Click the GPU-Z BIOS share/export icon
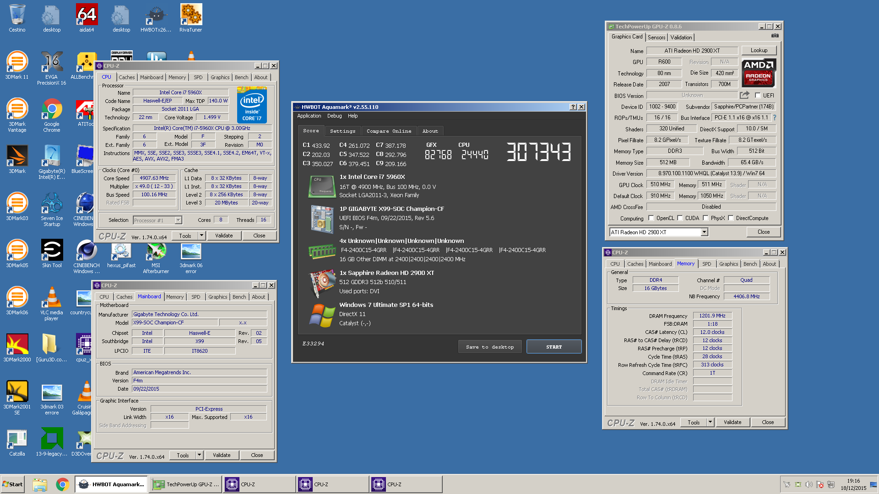This screenshot has width=879, height=494. click(745, 95)
